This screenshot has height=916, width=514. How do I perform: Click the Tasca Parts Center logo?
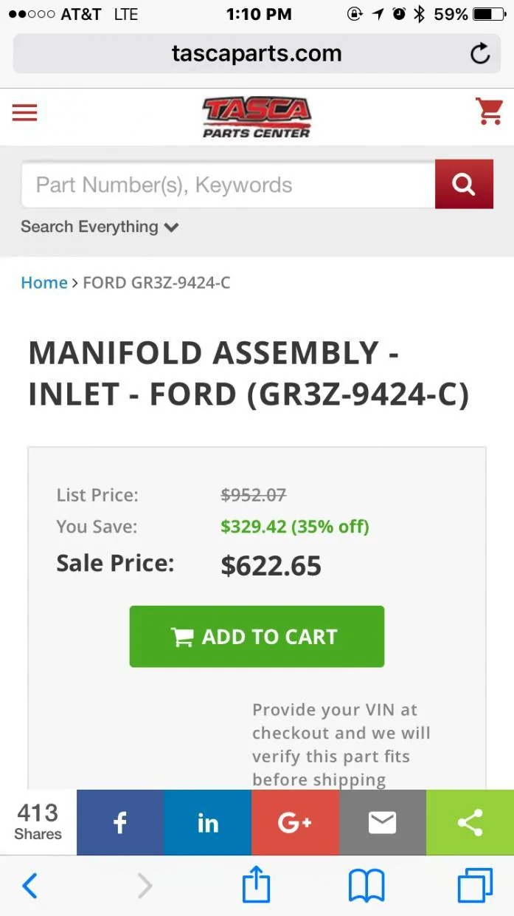(x=257, y=117)
